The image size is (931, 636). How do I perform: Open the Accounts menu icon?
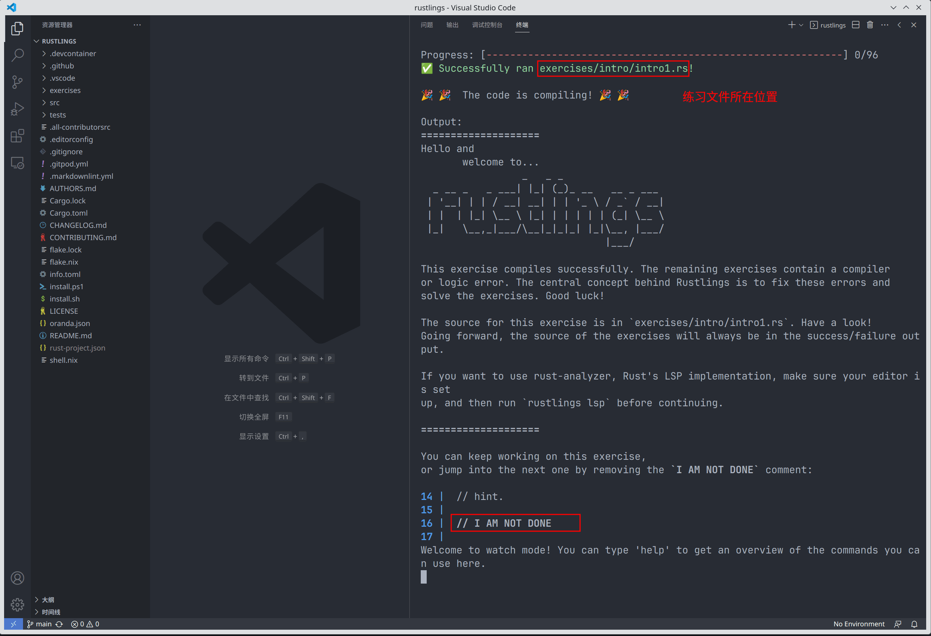pos(17,578)
